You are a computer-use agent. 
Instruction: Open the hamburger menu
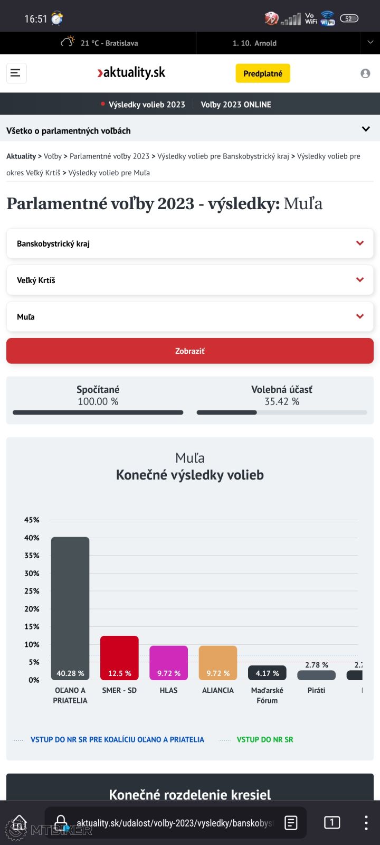pyautogui.click(x=16, y=73)
